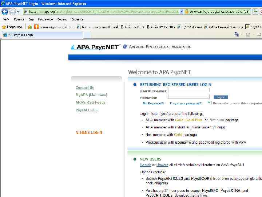This screenshot has width=262, height=197.
Task: Open the Сайт НФ ГУ-ВШЭ favorites link
Action: (161, 27)
